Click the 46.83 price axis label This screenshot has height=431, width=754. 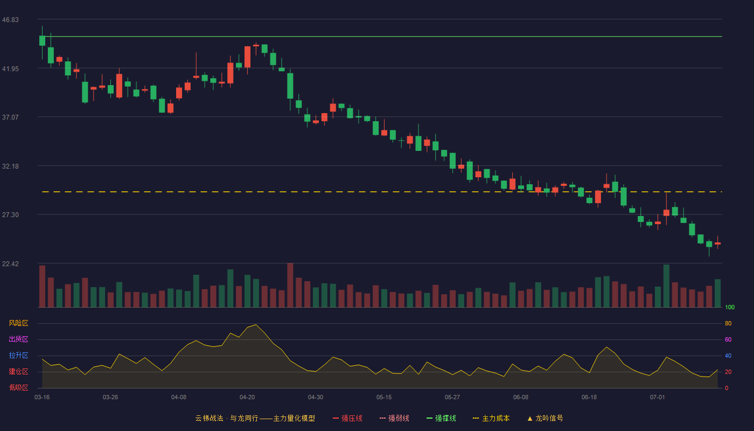10,20
